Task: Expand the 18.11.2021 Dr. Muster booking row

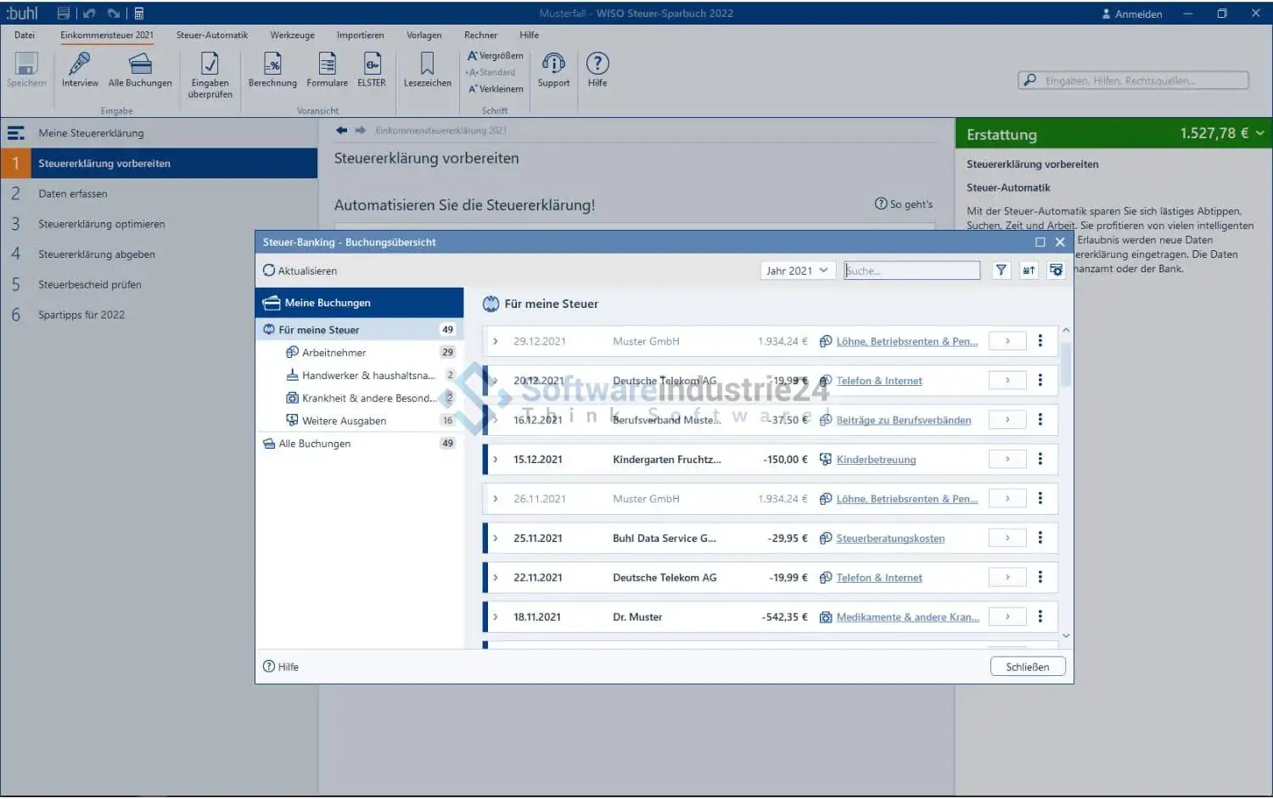Action: (x=496, y=617)
